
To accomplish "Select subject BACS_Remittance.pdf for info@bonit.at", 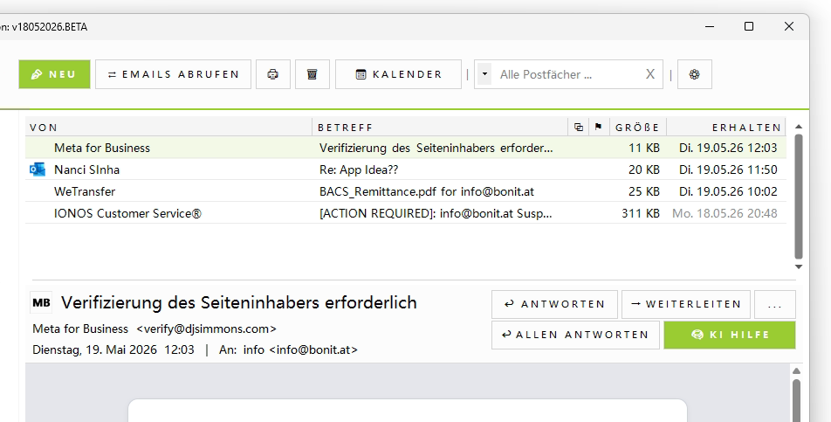I will (x=427, y=191).
